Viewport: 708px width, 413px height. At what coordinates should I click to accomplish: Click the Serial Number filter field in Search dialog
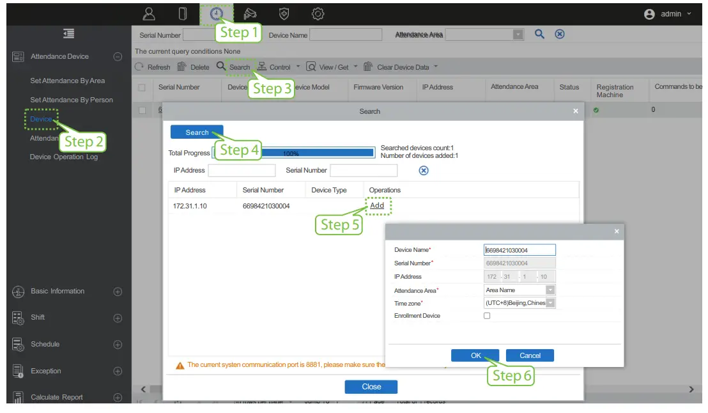pyautogui.click(x=364, y=170)
